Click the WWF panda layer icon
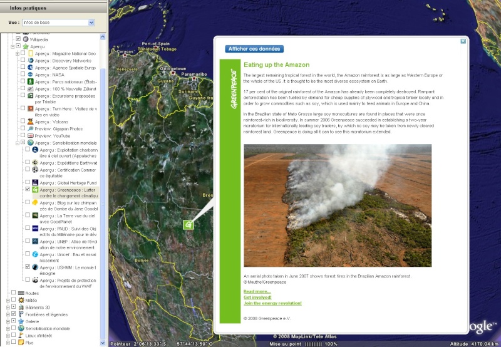 coord(35,280)
